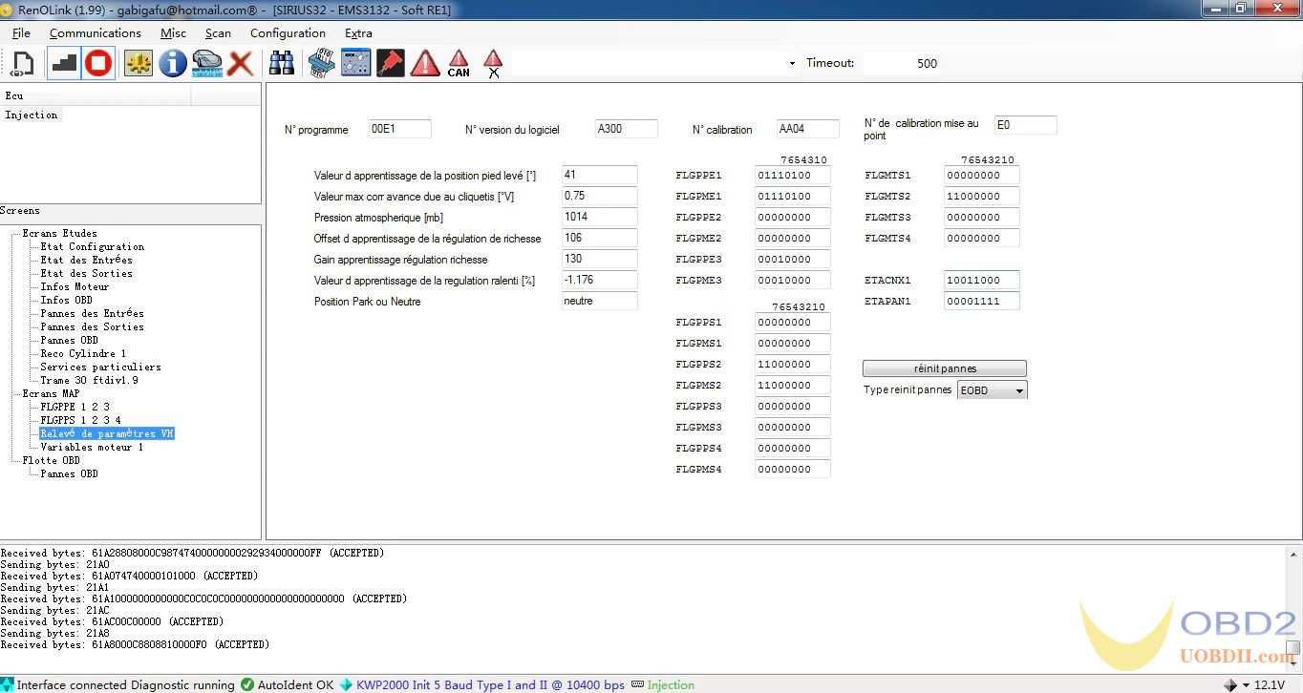
Task: Select FLGPPE 1 2 3 tree item
Action: [x=75, y=407]
